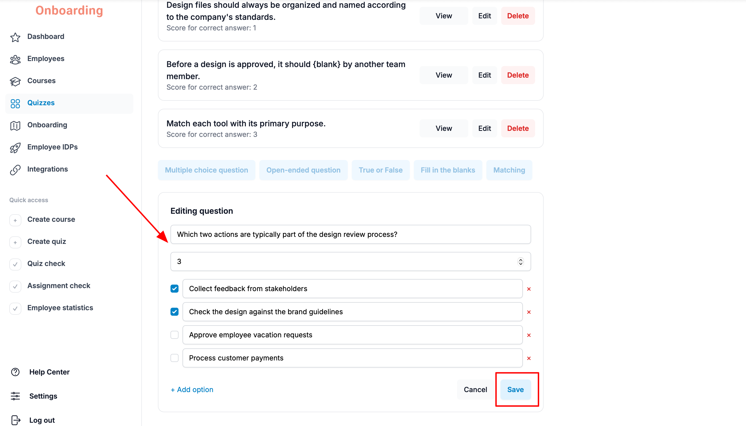Viewport: 746px width, 426px height.
Task: Click the question text input field
Action: click(350, 234)
